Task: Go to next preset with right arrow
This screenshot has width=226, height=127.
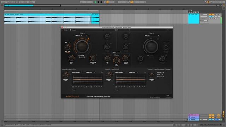Action: click(x=129, y=30)
